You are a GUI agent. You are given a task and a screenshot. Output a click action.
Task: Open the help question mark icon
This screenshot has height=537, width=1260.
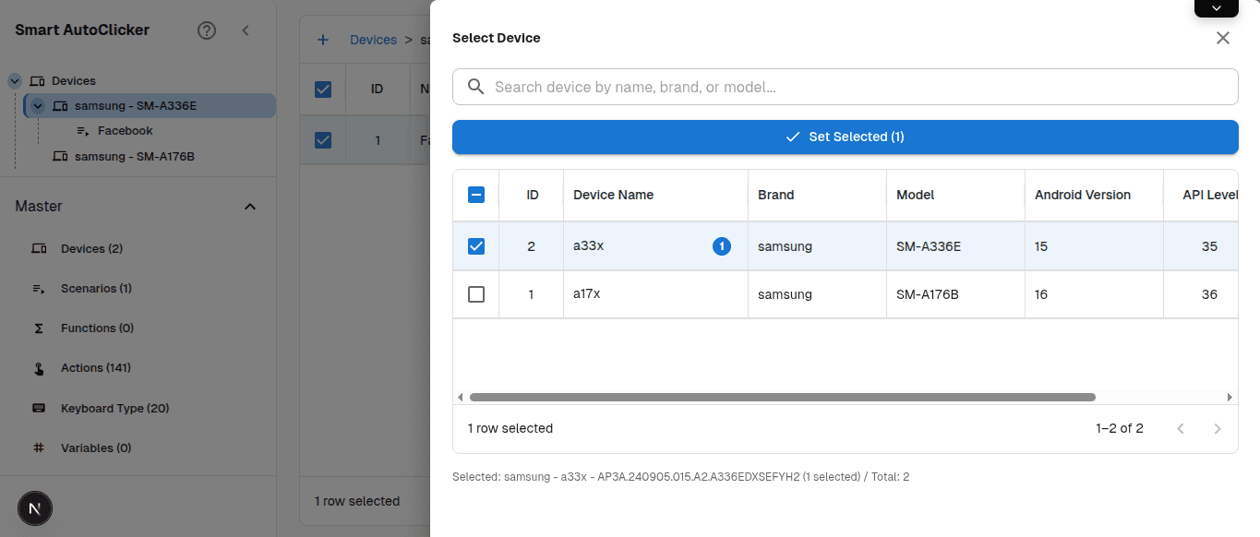pyautogui.click(x=207, y=30)
